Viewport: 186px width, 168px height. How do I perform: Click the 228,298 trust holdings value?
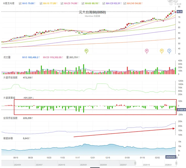(28, 118)
